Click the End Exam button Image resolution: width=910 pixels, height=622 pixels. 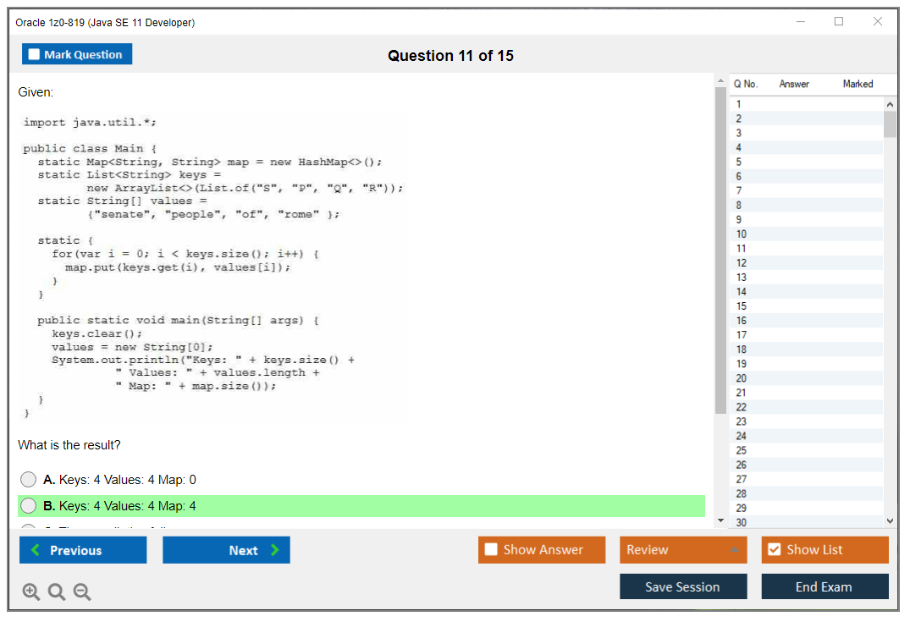[825, 586]
